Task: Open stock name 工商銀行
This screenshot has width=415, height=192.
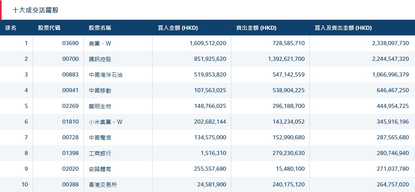Action: (100, 153)
